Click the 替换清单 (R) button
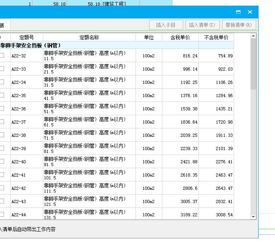Viewport: 275px width, 242px height. (x=239, y=25)
